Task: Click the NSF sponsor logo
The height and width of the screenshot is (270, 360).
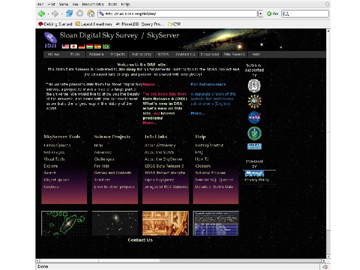Action: (254, 101)
